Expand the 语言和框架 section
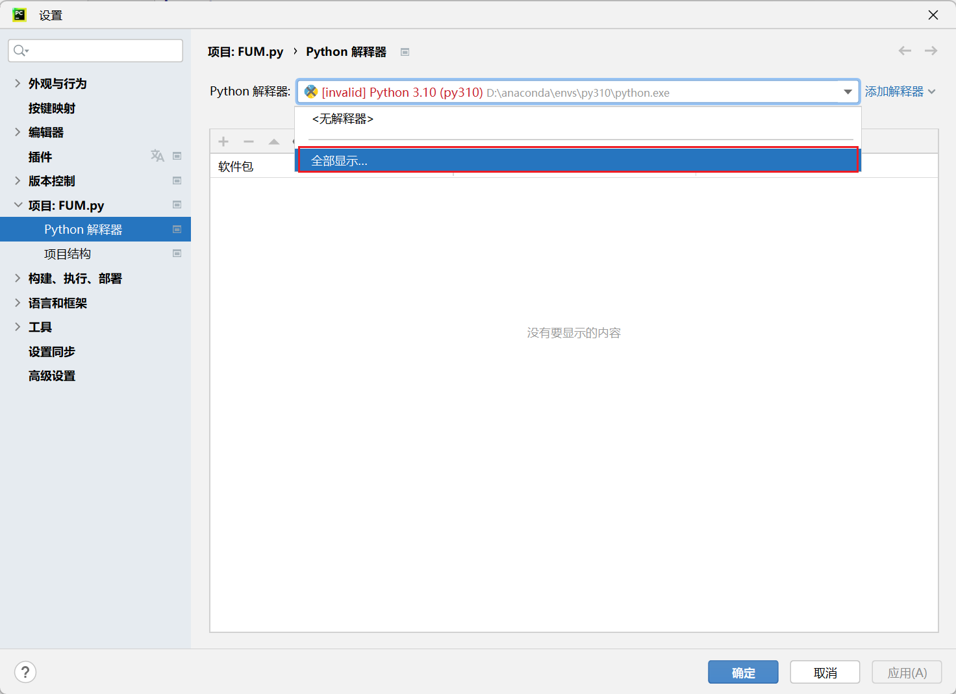 (x=18, y=303)
